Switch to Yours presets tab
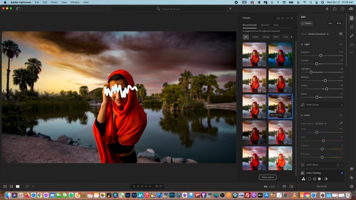This screenshot has height=200, width=356. point(276,25)
